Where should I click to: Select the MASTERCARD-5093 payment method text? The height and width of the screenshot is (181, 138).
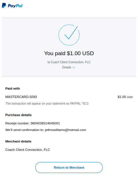tap(21, 97)
